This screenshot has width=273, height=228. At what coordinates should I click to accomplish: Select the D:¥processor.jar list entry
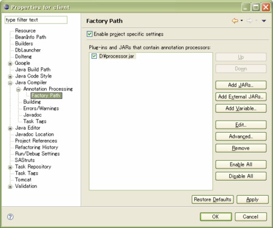click(x=116, y=56)
